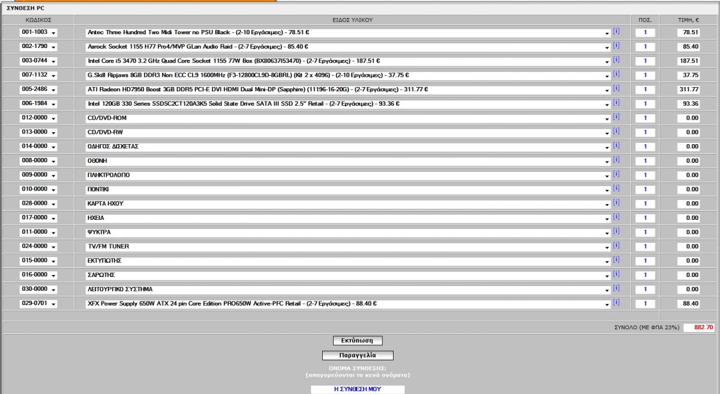
Task: Open info icon in ΛΕΙΤΟΥΡΓΙΚΟ ΣΥΣΤΗΜΑ row
Action: (616, 288)
